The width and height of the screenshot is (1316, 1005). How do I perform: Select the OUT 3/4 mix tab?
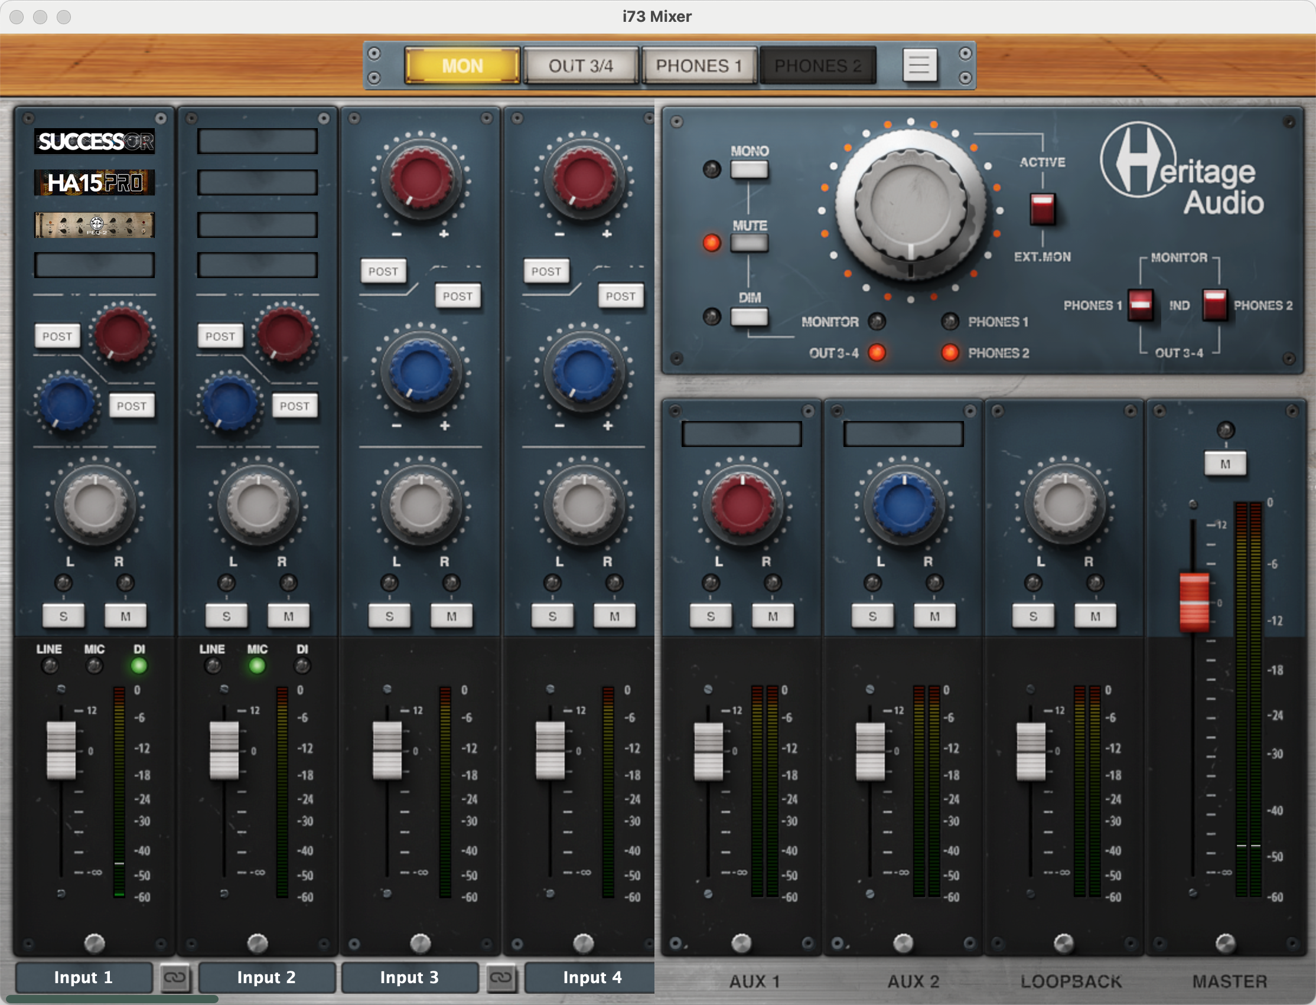(581, 65)
